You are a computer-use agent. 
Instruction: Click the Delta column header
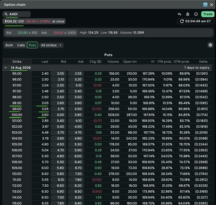click(203, 62)
